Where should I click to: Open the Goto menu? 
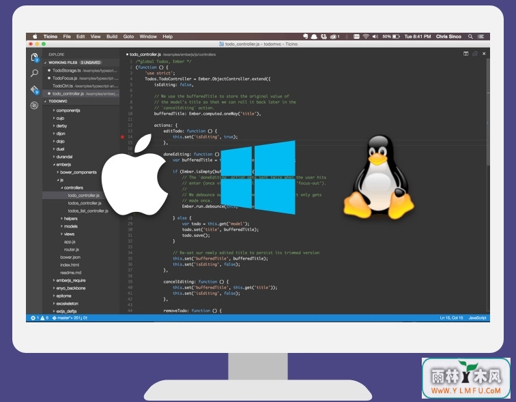tap(129, 37)
